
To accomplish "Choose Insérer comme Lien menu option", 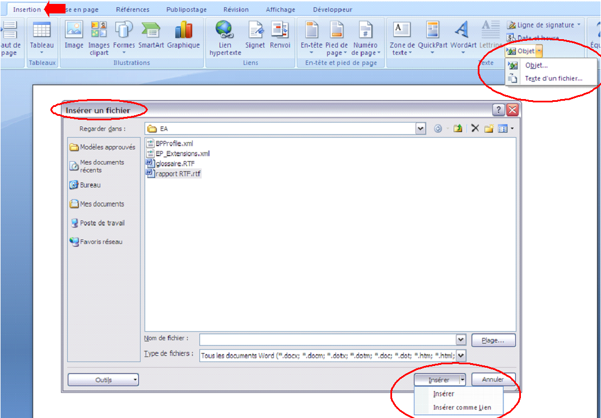I will point(462,407).
